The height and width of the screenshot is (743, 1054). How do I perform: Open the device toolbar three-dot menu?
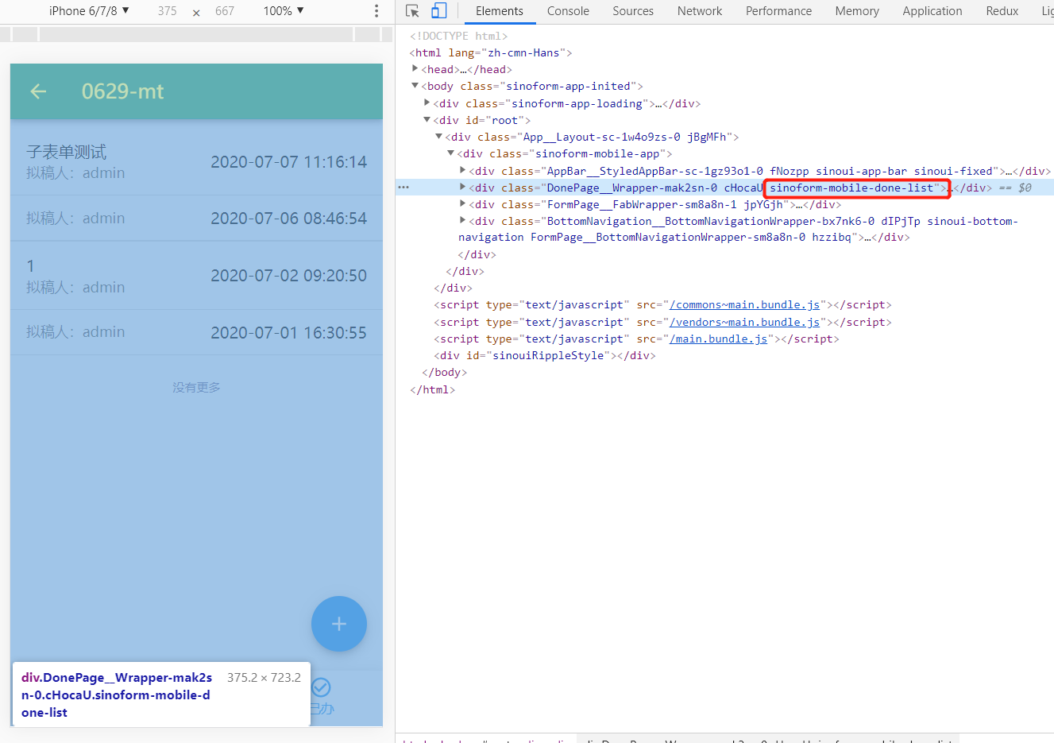click(x=376, y=11)
